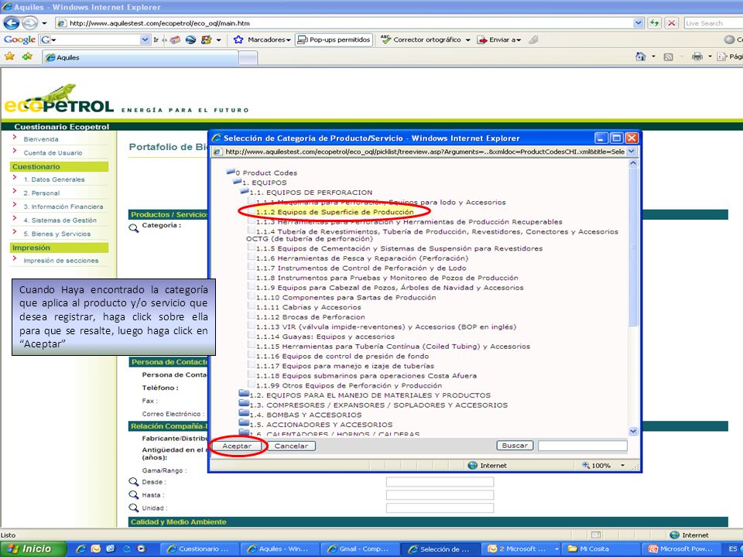
Task: Click the Unidad input field
Action: [x=440, y=507]
